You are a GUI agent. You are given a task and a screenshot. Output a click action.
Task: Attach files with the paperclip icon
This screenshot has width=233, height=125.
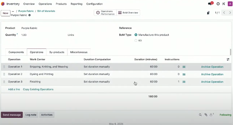[x=206, y=115]
